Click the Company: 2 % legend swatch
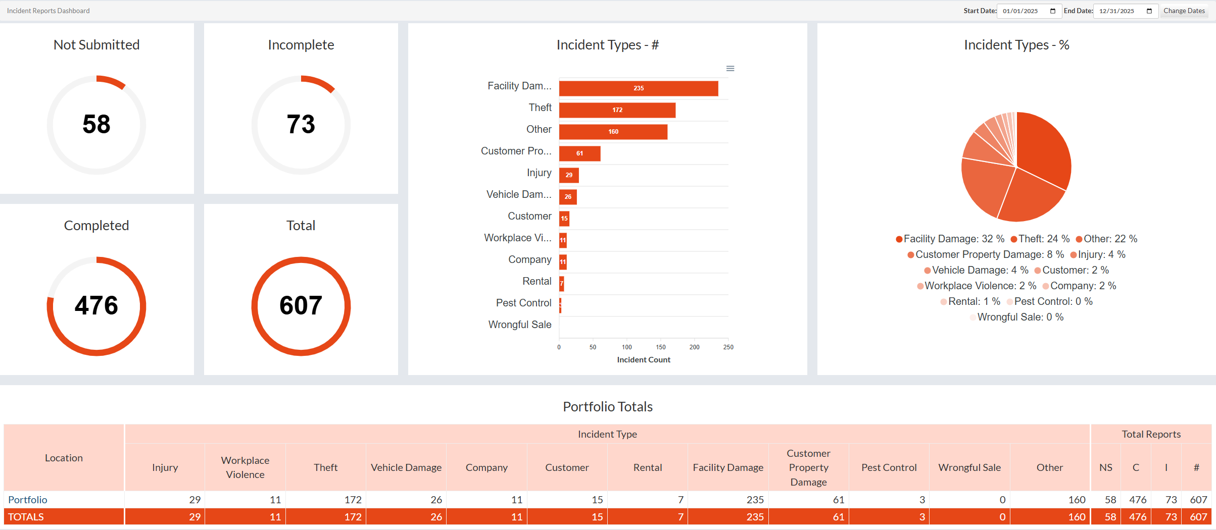 tap(1046, 286)
